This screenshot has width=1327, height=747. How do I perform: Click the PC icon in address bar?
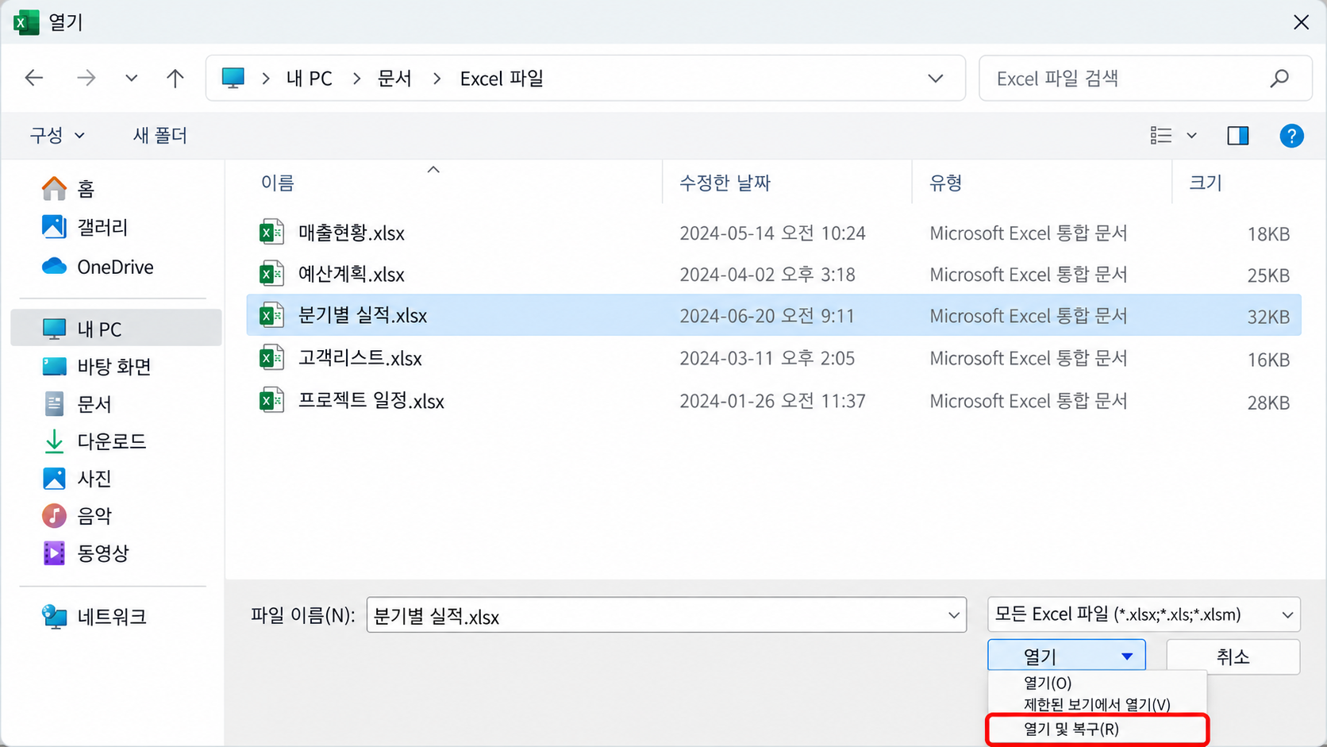click(x=233, y=78)
